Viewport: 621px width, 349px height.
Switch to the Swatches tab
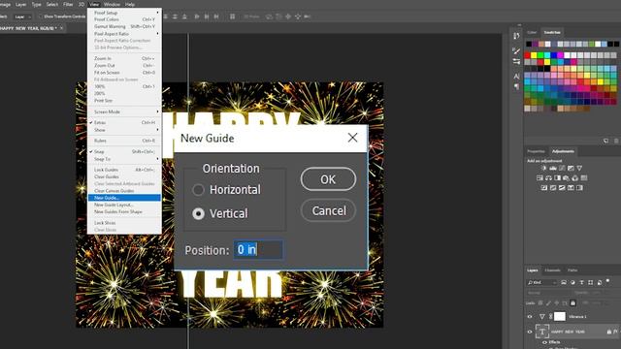coord(552,32)
